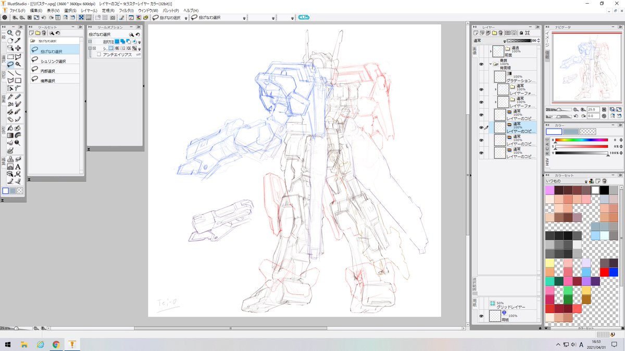Delete layer using Layer panel trash icon
Screen dimensions: 625x351
pyautogui.click(x=501, y=33)
